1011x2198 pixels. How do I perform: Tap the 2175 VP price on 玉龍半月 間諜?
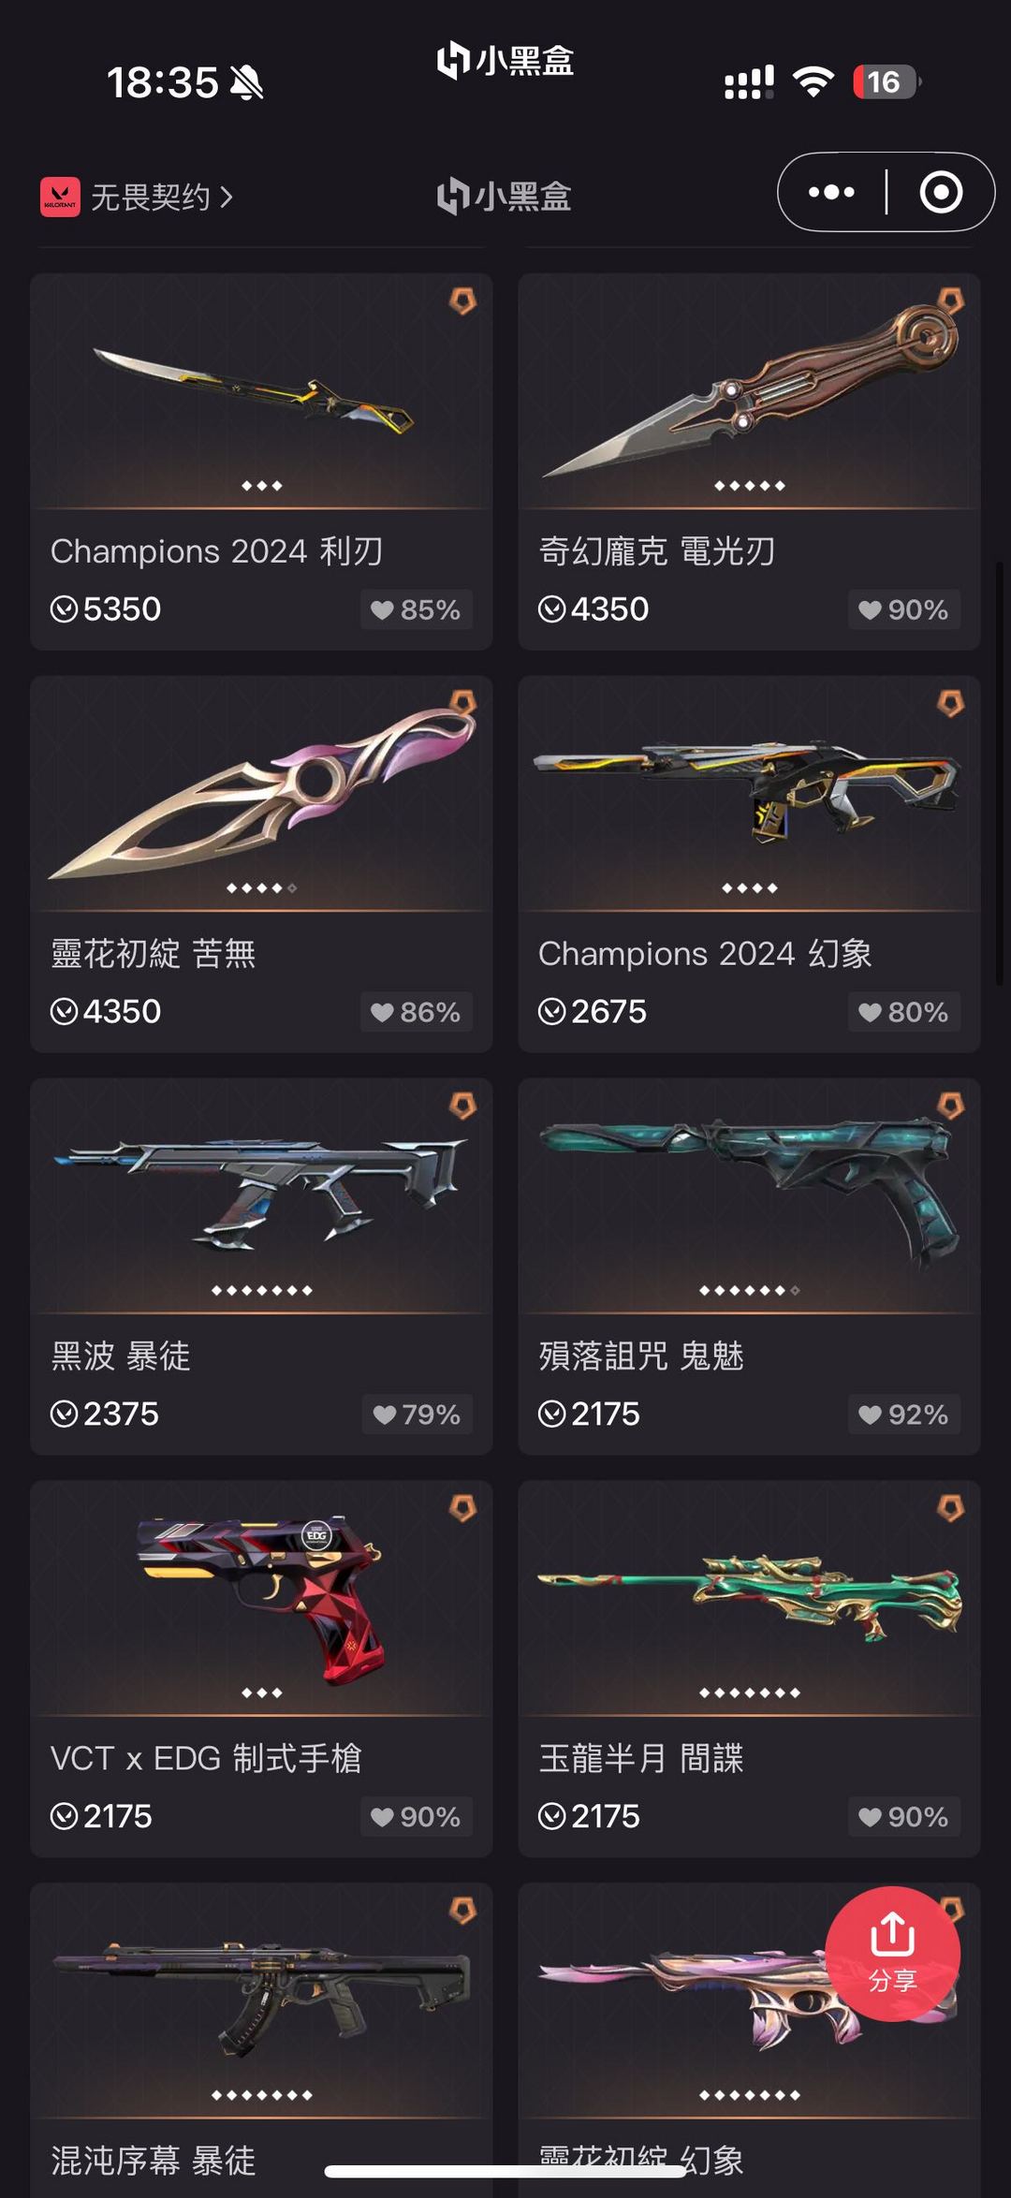[x=589, y=1817]
